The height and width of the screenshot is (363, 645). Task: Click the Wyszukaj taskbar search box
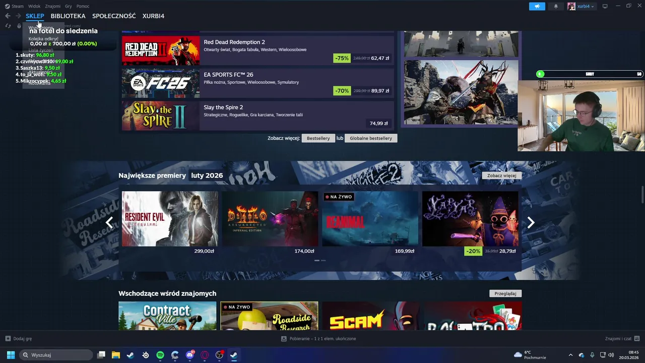(x=56, y=355)
